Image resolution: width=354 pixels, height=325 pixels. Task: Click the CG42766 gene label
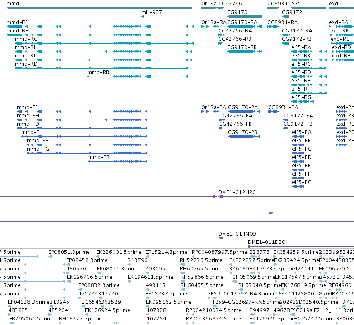pos(230,4)
